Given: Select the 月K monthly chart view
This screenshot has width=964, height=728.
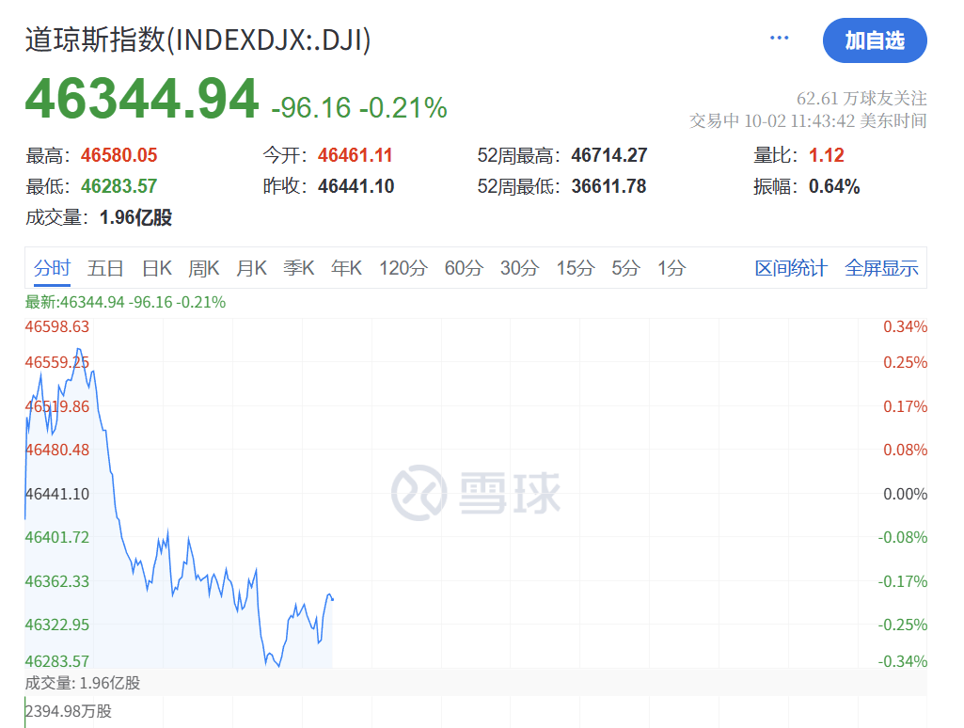Looking at the screenshot, I should point(251,268).
